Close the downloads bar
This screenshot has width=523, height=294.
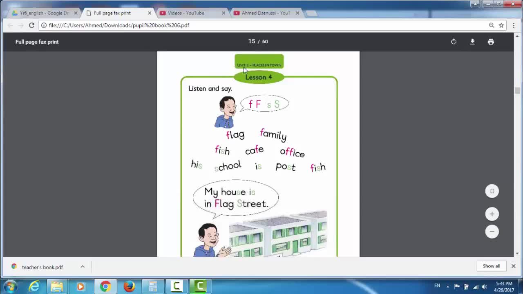514,266
